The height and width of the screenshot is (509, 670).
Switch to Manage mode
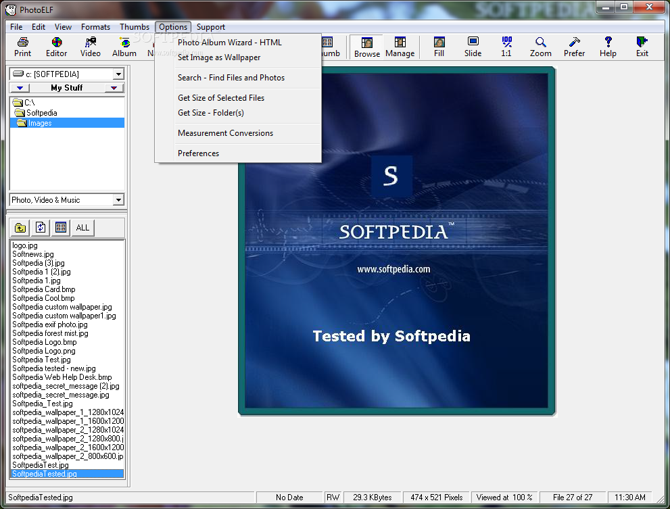(400, 47)
